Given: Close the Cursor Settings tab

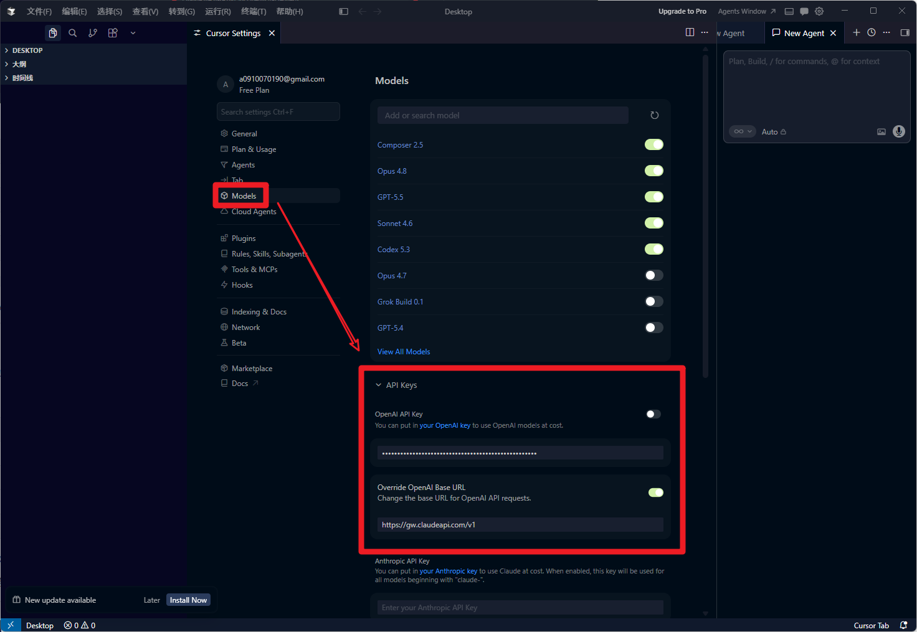Looking at the screenshot, I should pyautogui.click(x=272, y=33).
